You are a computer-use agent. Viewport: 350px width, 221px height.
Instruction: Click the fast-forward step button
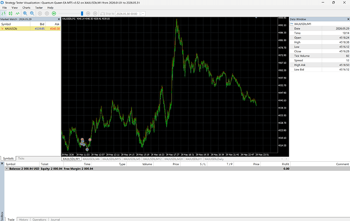(88, 14)
